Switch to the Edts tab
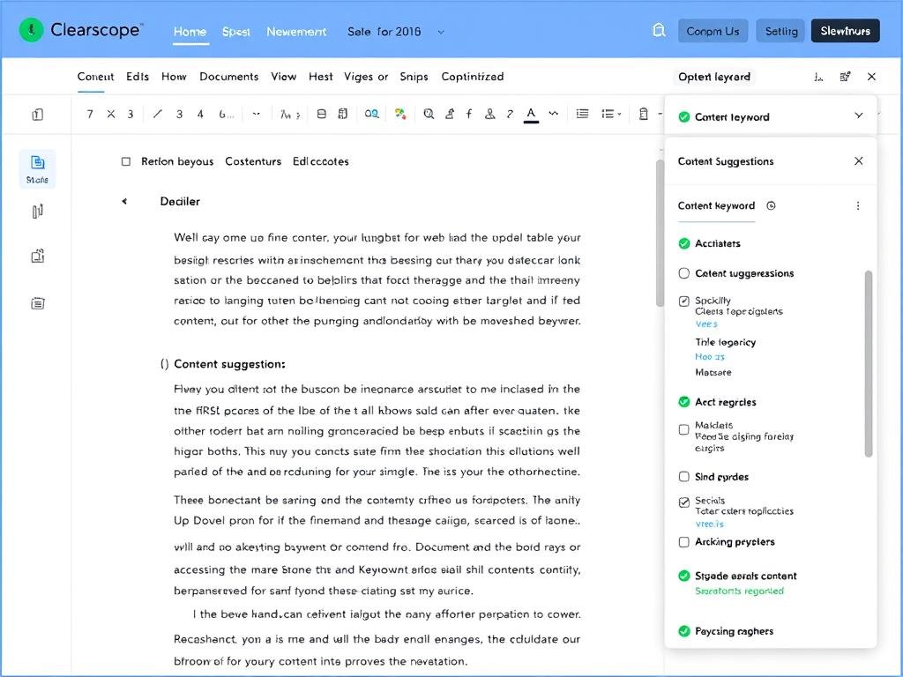Viewport: 903px width, 677px height. [x=137, y=77]
